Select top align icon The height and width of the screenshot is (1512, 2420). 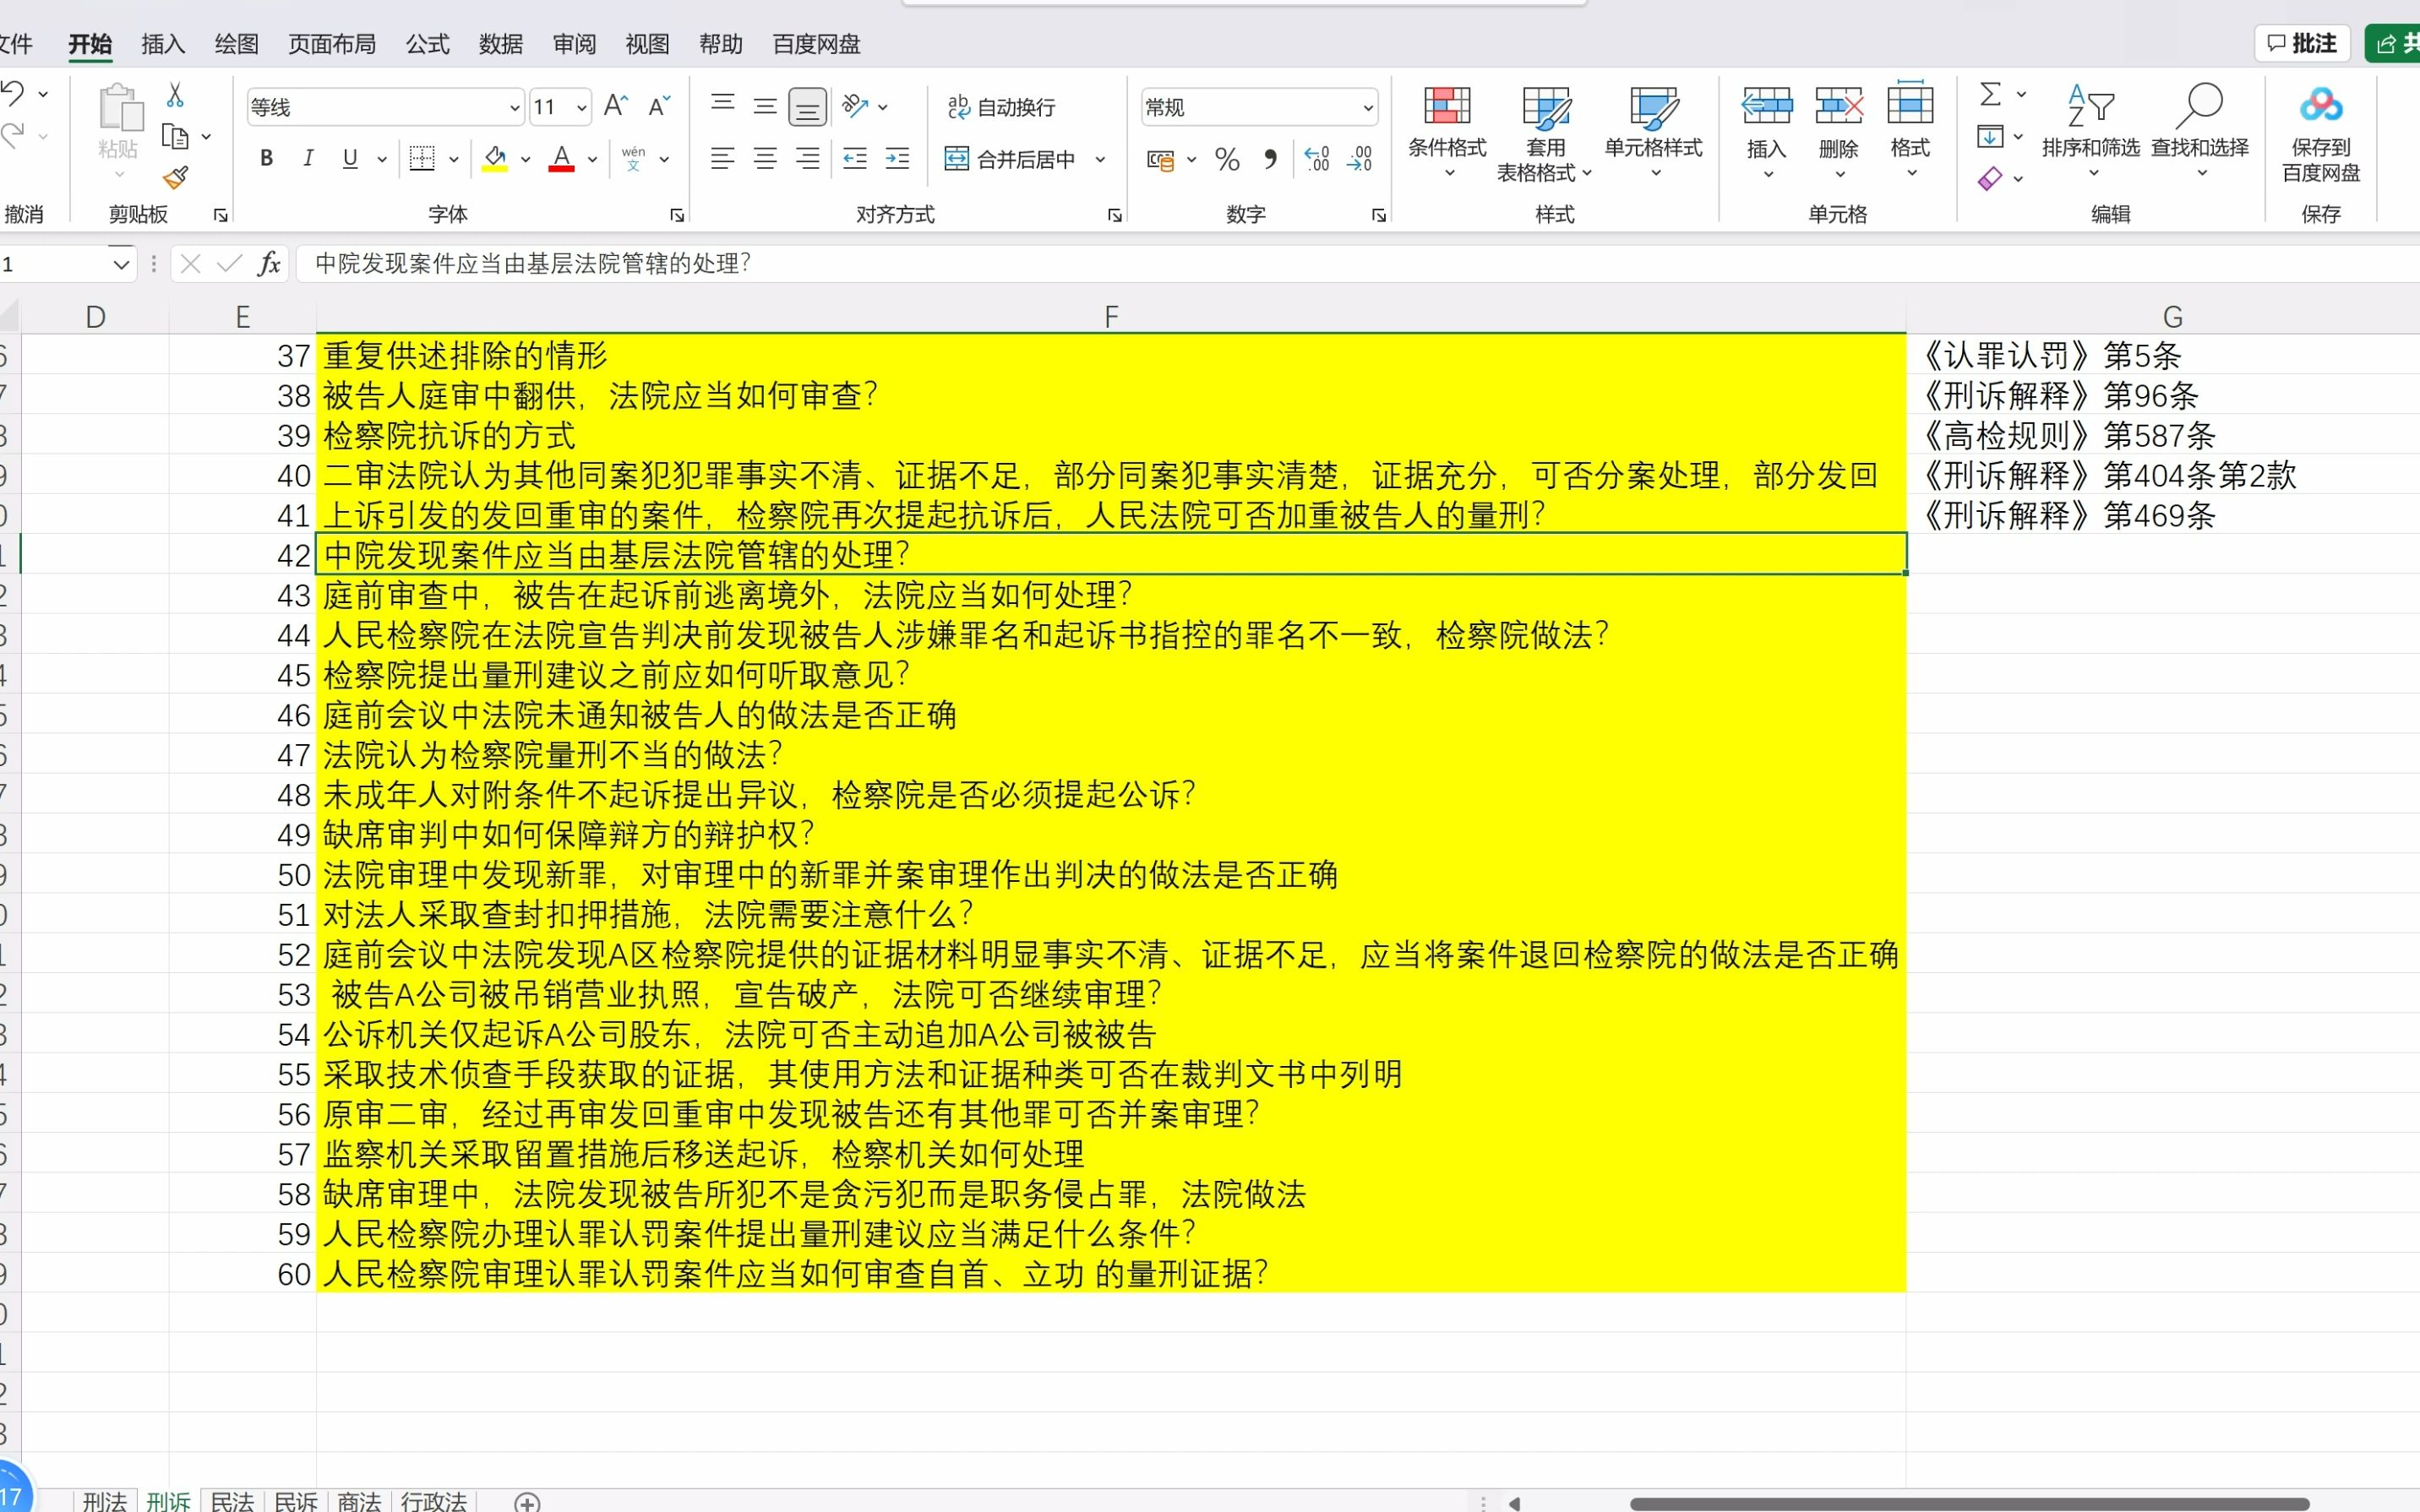[722, 105]
